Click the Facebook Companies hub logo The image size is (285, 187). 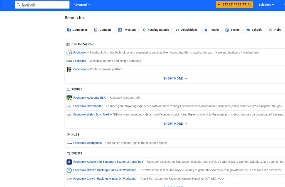point(69,143)
